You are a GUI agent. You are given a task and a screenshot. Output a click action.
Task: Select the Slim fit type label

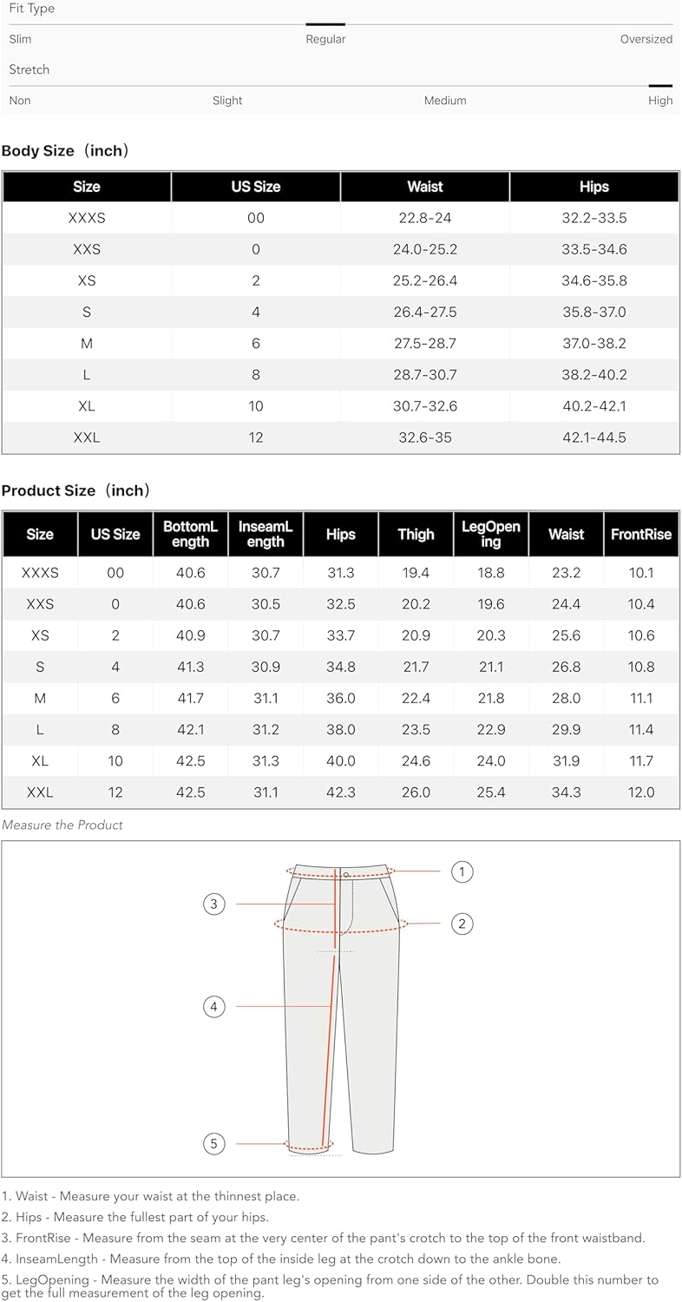click(x=20, y=39)
